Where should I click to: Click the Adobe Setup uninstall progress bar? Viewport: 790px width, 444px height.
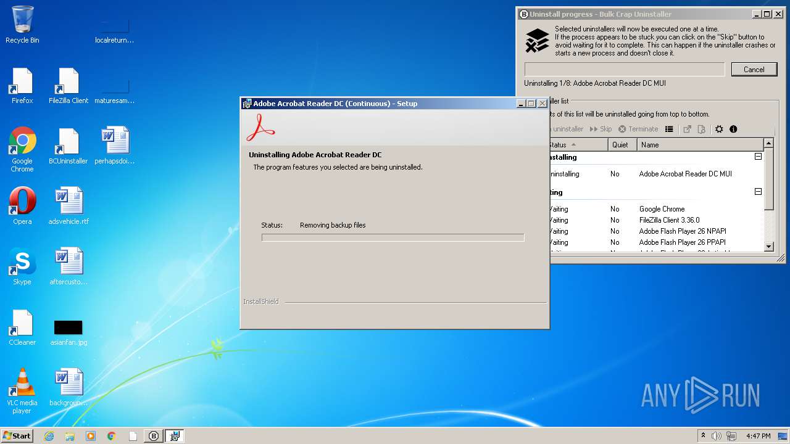tap(393, 237)
